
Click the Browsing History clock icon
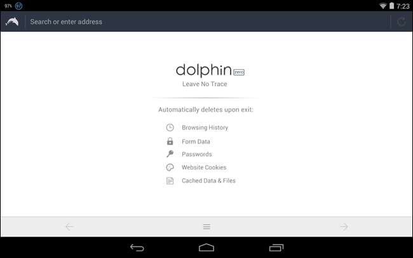point(170,127)
